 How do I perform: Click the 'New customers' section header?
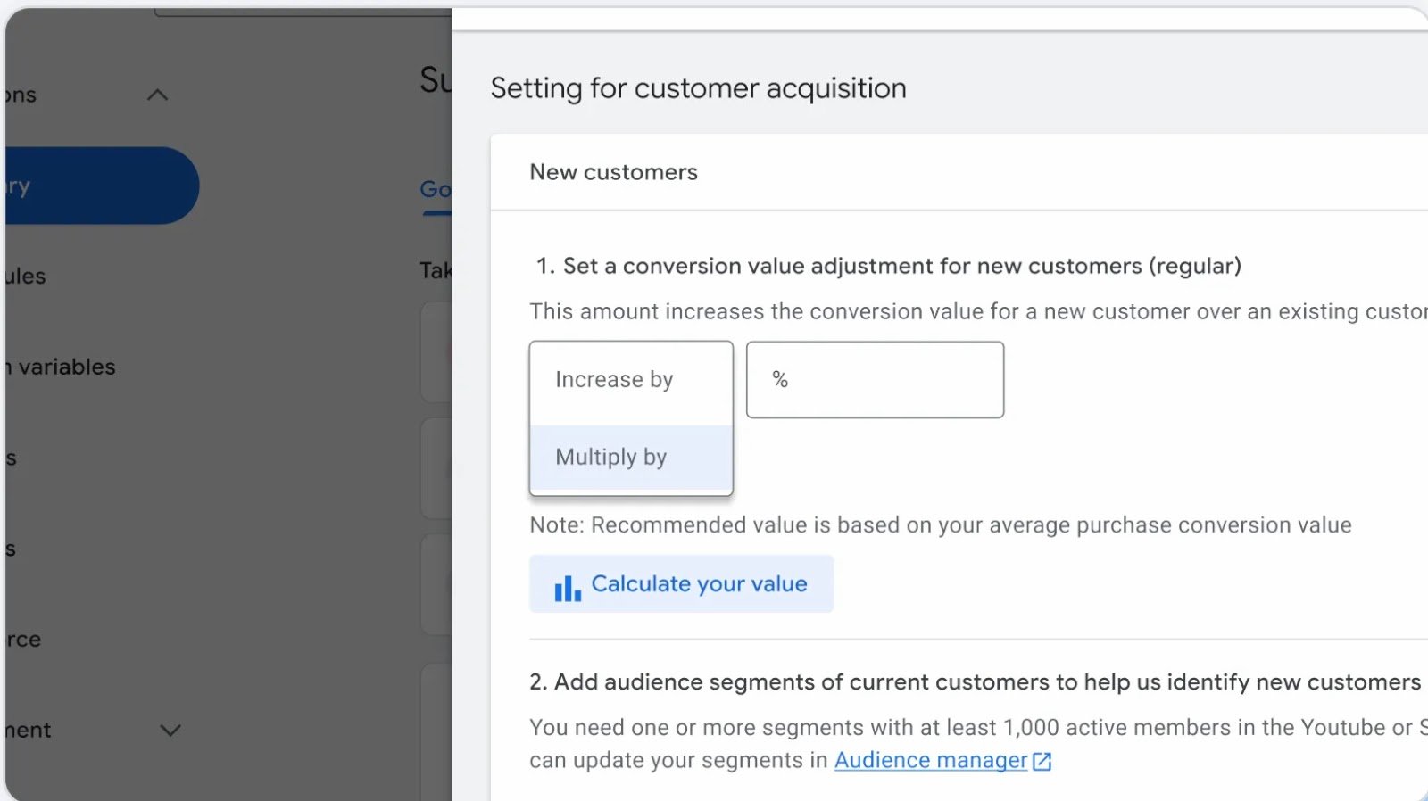[614, 172]
